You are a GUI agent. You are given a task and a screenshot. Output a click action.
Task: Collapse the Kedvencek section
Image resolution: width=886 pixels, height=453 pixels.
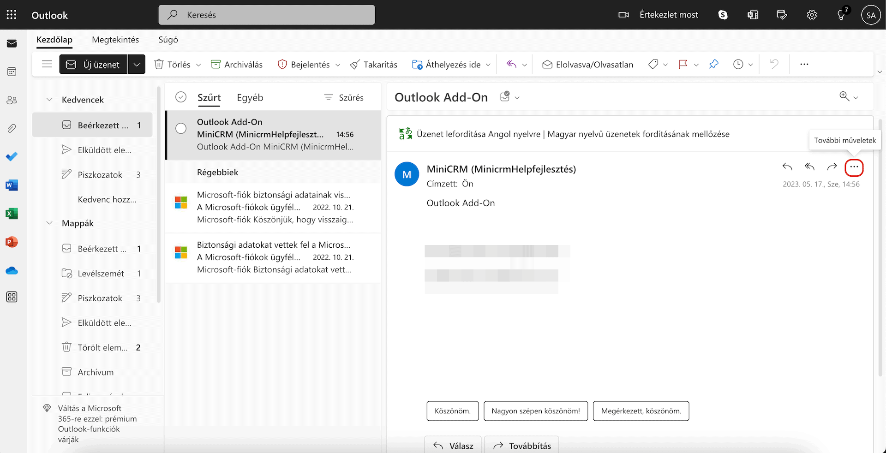49,99
